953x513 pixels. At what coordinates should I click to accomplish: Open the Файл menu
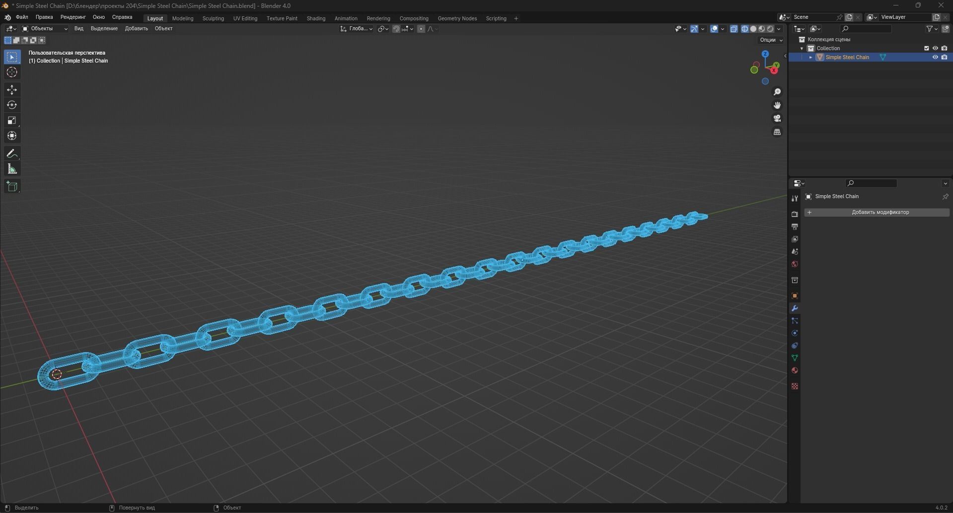click(22, 17)
